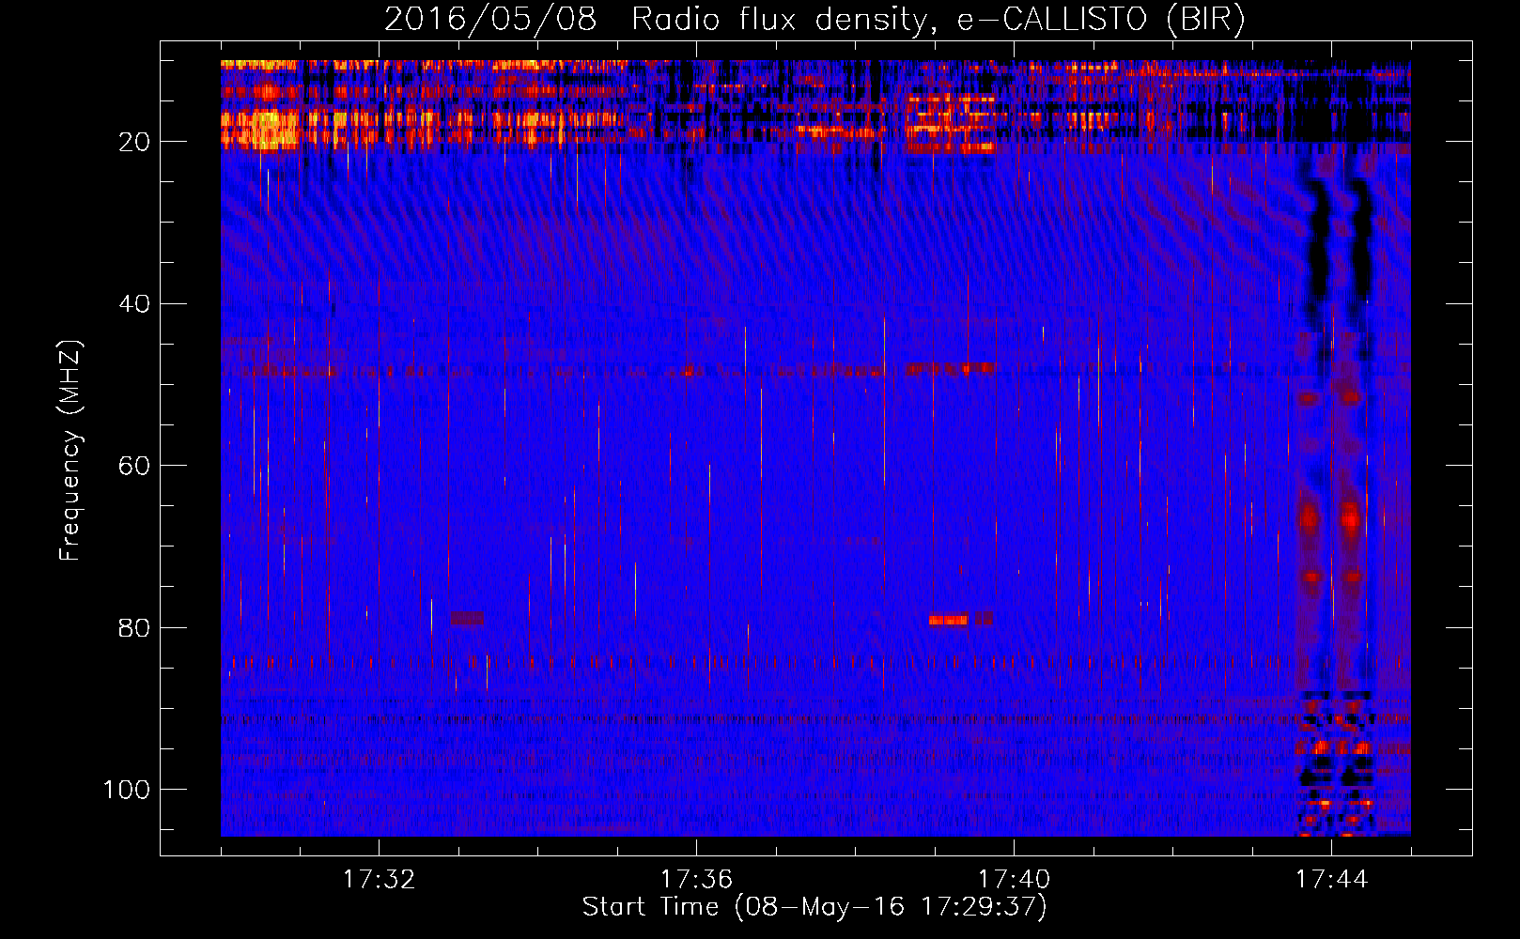
Task: Click the 17:32 time tick label
Action: [x=379, y=880]
